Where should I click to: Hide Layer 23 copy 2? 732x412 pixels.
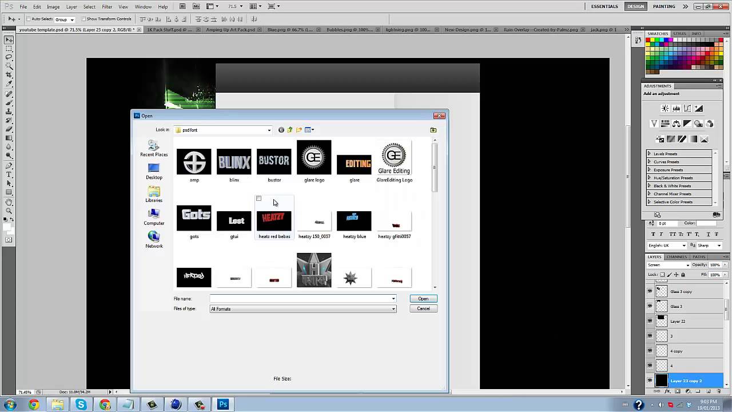(x=650, y=381)
